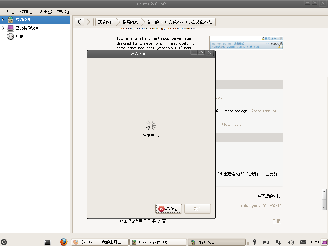Image resolution: width=328 pixels, height=246 pixels.
Task: Click the (fcitx-tools) package name
Action: coord(232,124)
